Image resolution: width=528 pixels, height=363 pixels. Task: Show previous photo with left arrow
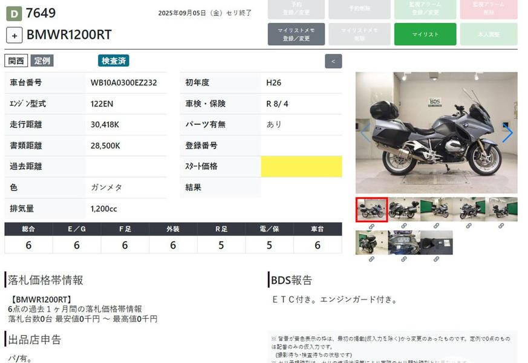coord(365,134)
